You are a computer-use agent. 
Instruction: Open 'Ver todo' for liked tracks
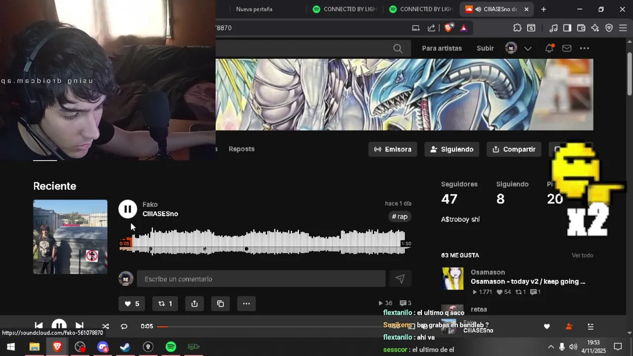[582, 255]
